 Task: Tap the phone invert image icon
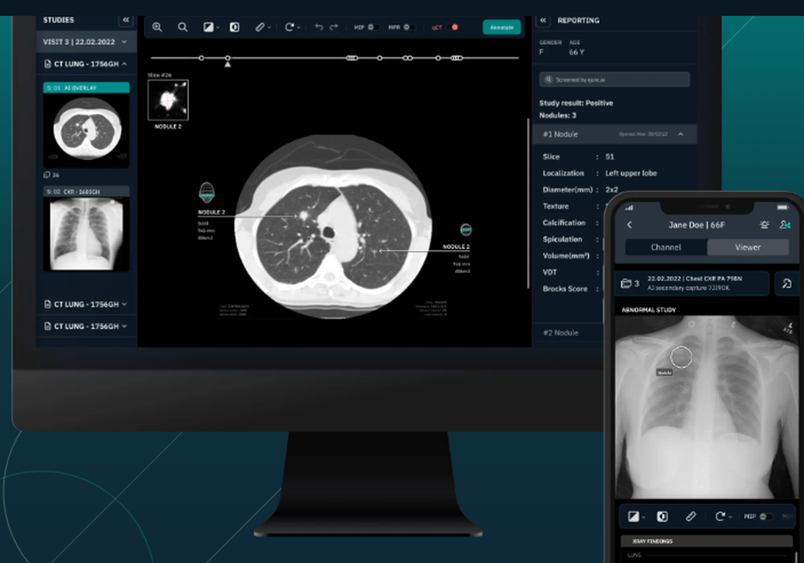662,516
